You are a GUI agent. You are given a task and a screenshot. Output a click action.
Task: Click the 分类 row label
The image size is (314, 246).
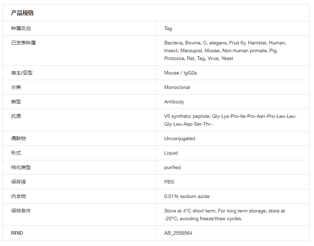pyautogui.click(x=16, y=87)
